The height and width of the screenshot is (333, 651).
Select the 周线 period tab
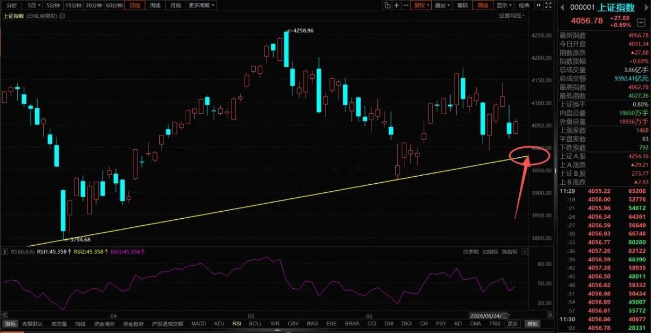[155, 5]
